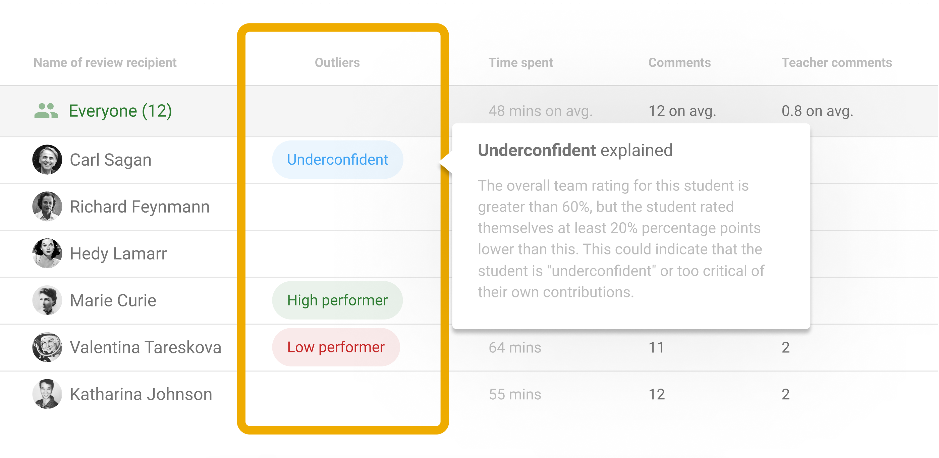Click Marie Curie's profile photo
This screenshot has height=458, width=939.
pyautogui.click(x=47, y=300)
